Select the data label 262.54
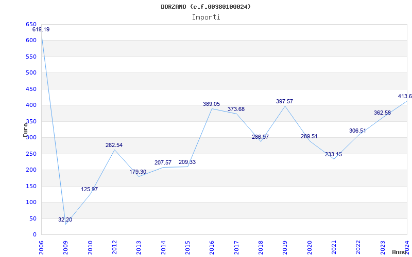The image size is (412, 257). [x=114, y=145]
